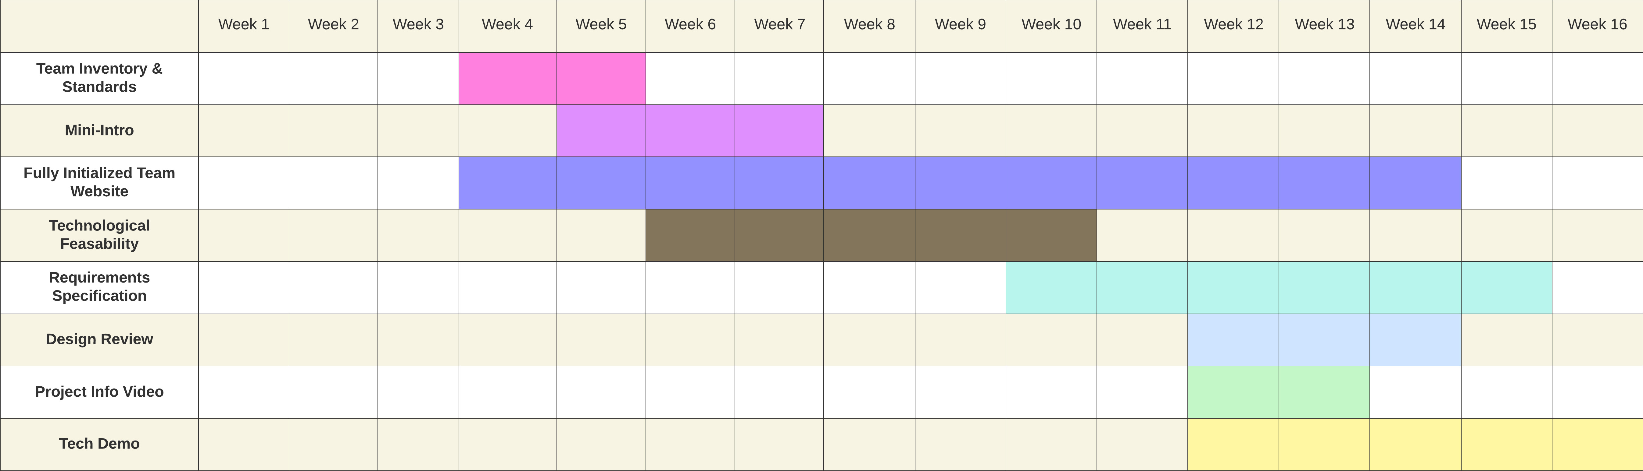Click the blue Website bar at Week 9
Image resolution: width=1643 pixels, height=471 pixels.
coord(961,183)
